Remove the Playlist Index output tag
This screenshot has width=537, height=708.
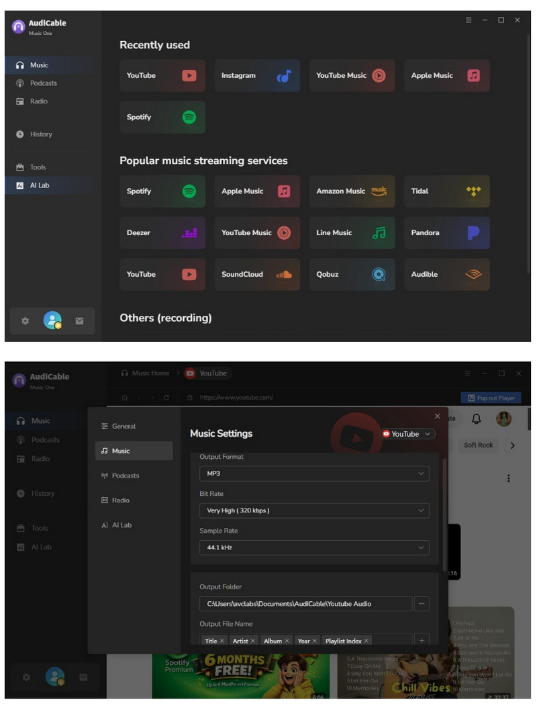(367, 641)
